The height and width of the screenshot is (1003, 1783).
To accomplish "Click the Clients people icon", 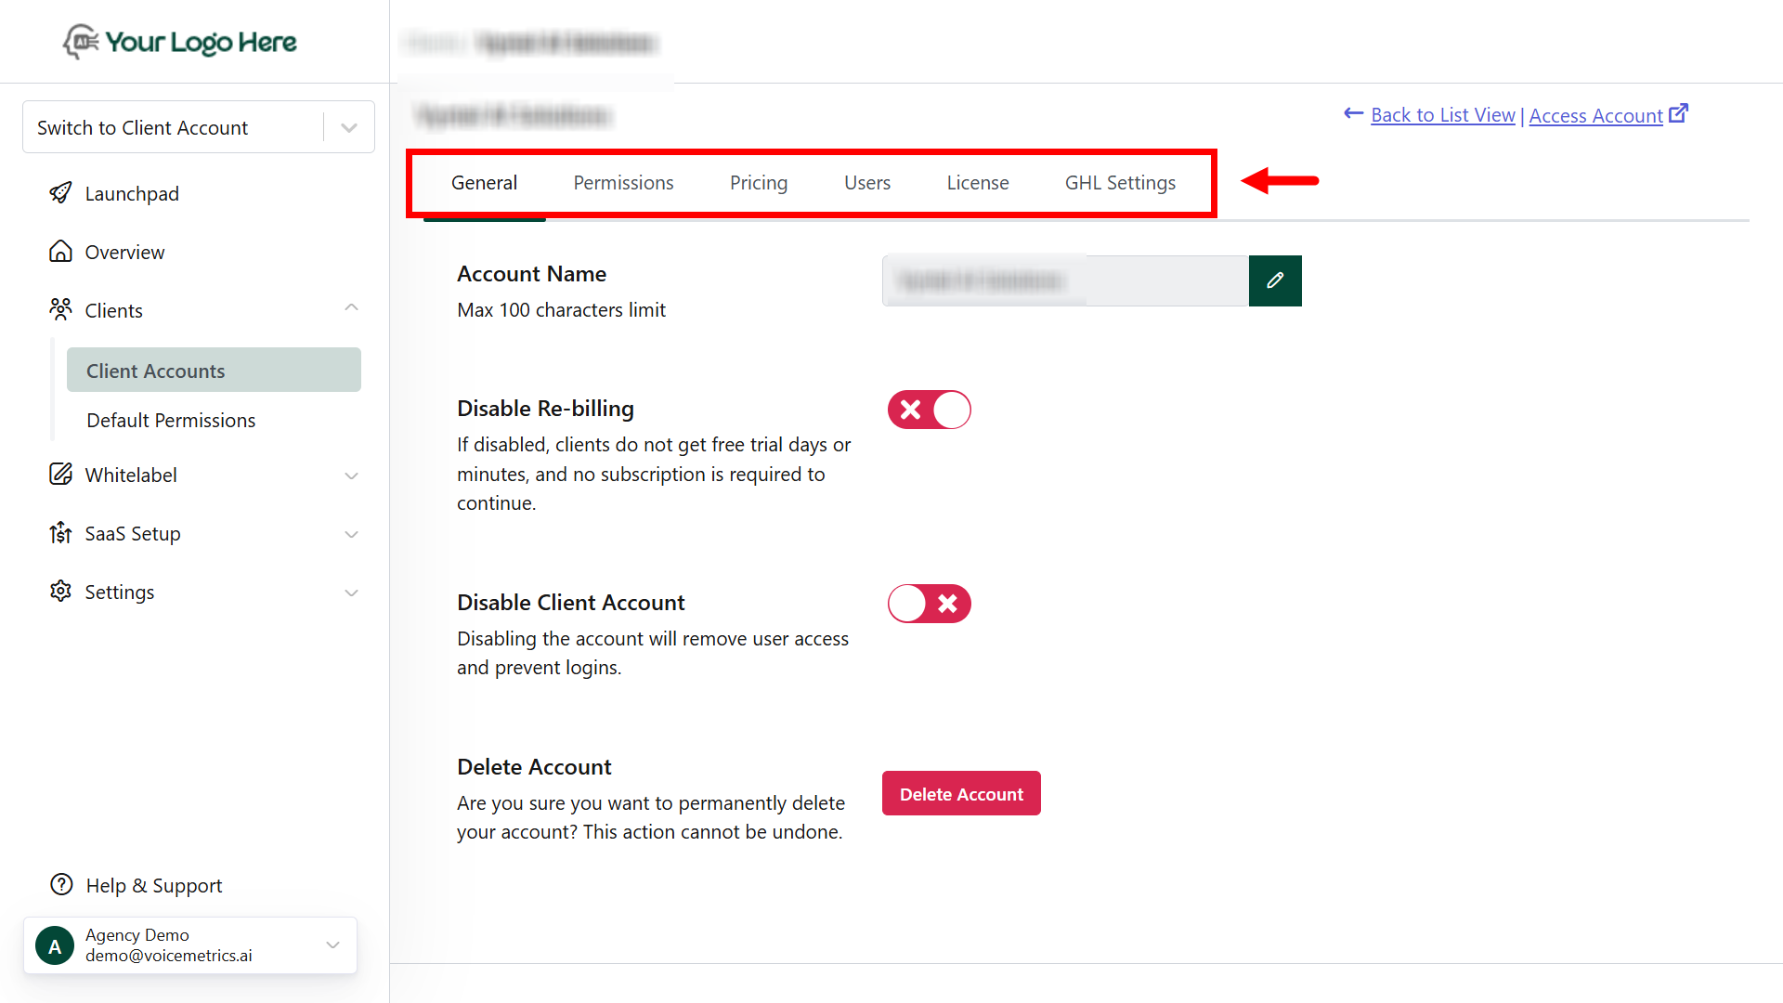I will (60, 309).
